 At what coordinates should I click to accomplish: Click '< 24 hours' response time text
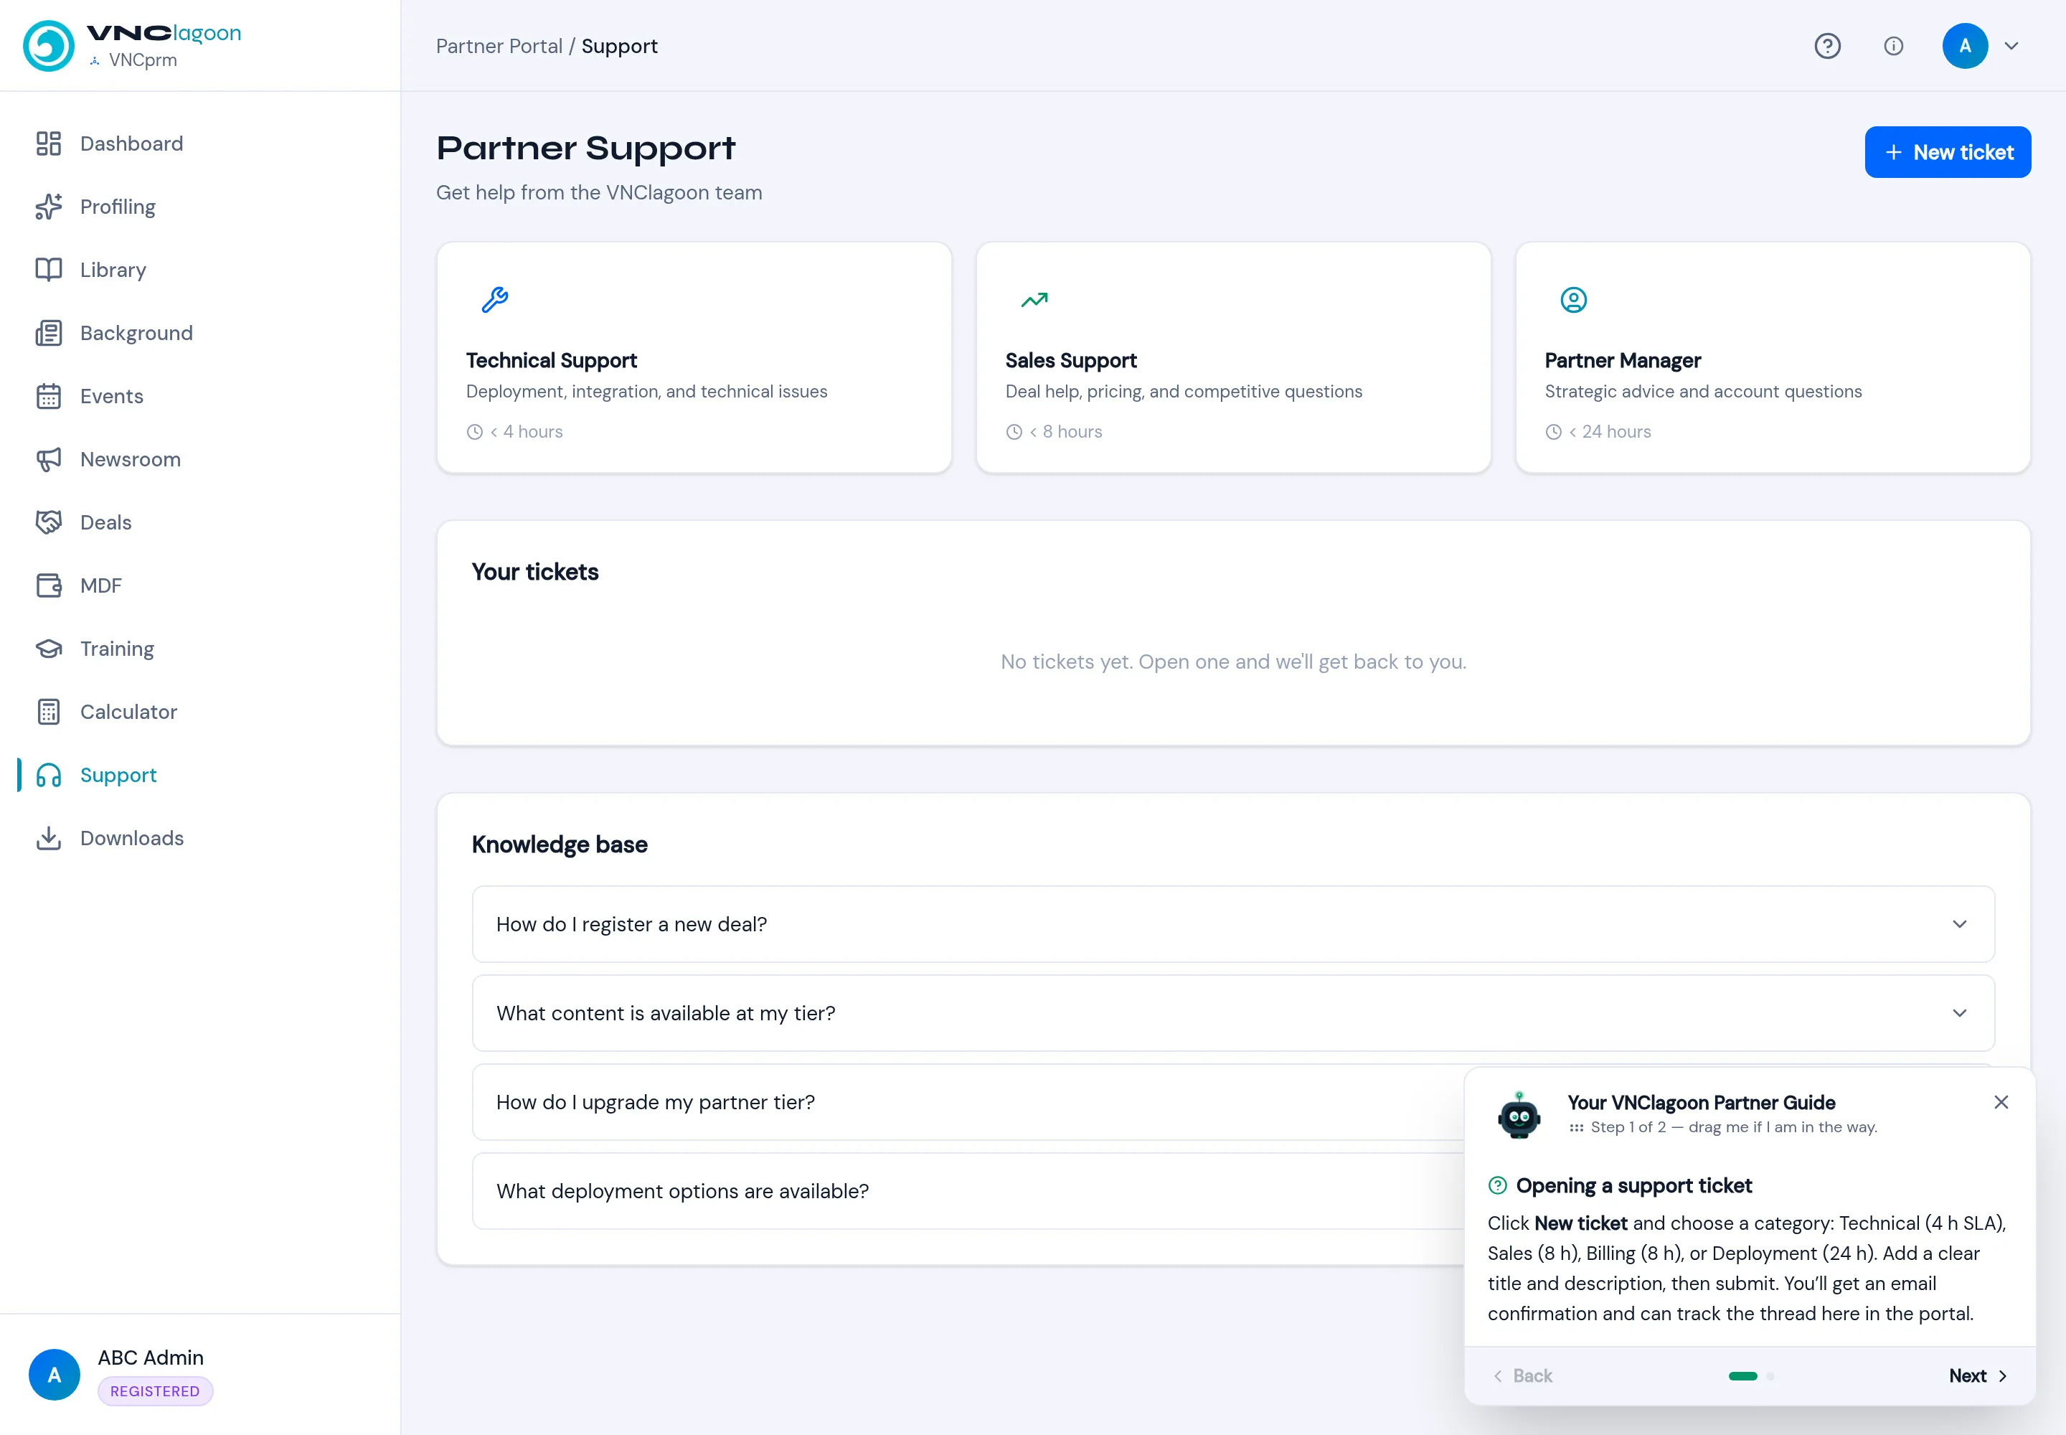coord(1609,432)
